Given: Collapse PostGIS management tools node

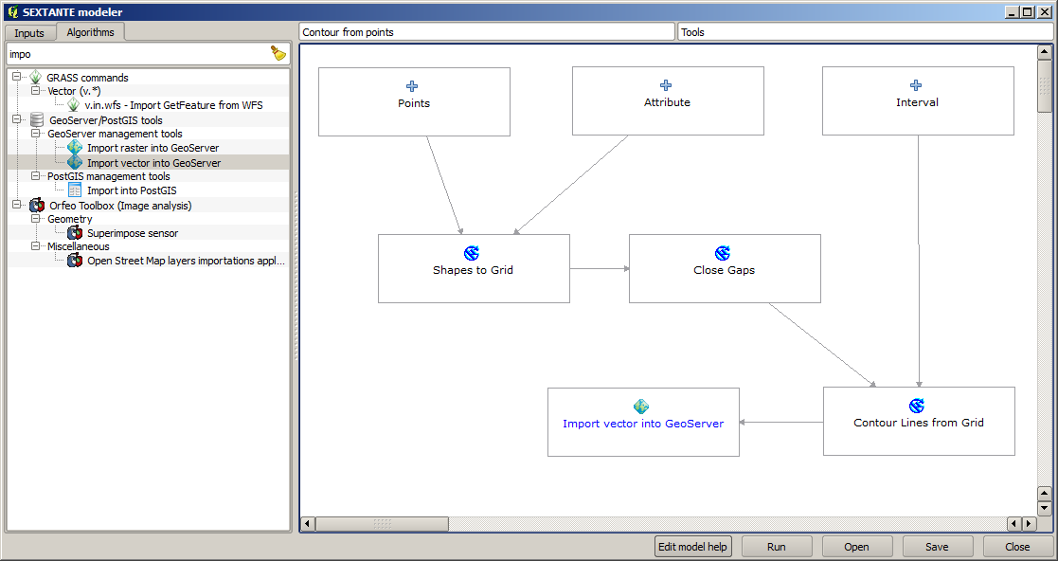Looking at the screenshot, I should click(35, 176).
